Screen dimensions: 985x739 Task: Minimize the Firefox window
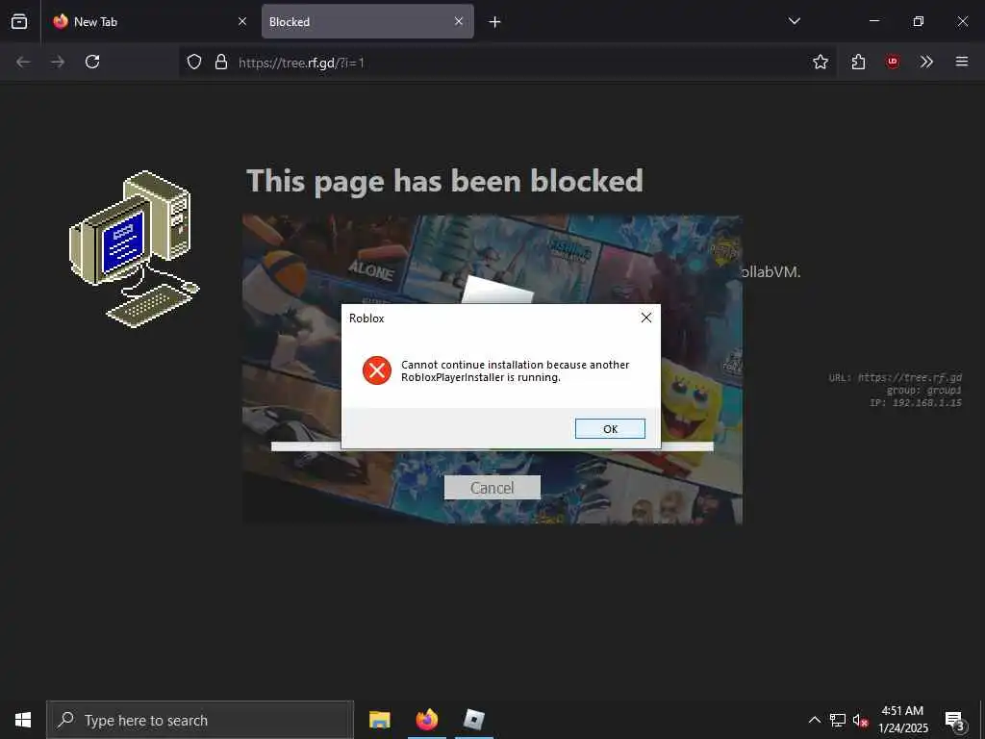coord(873,21)
